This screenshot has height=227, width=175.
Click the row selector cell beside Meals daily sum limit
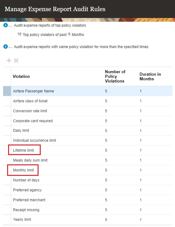[x=7, y=160]
